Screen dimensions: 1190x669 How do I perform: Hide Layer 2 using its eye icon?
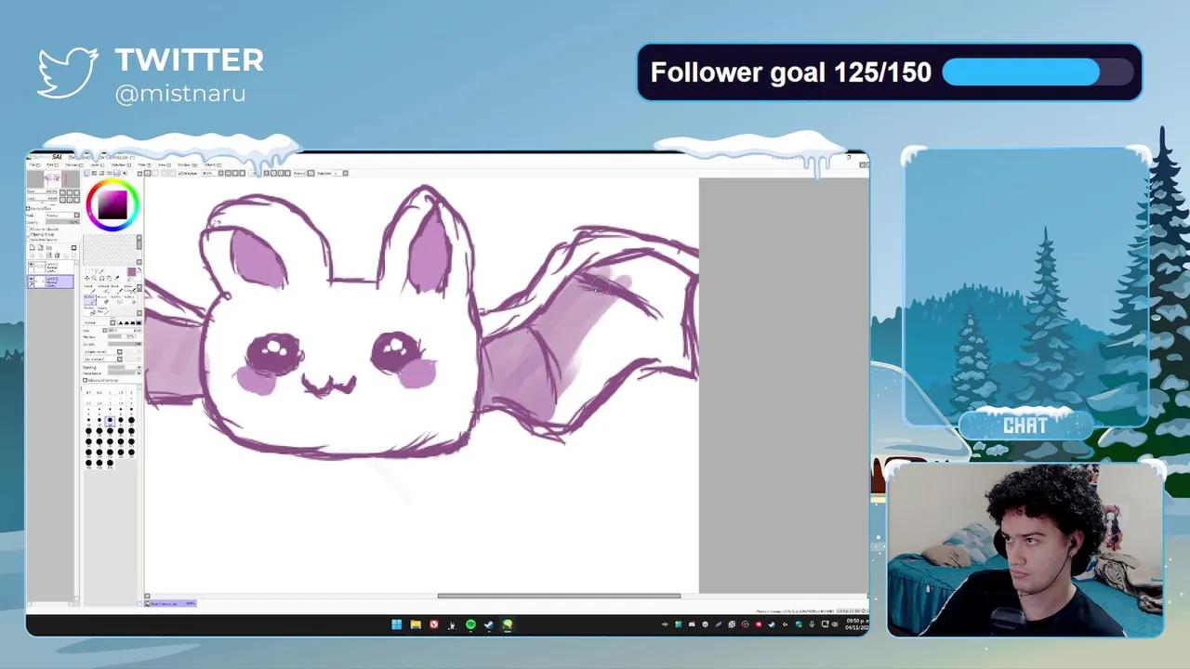[x=31, y=279]
